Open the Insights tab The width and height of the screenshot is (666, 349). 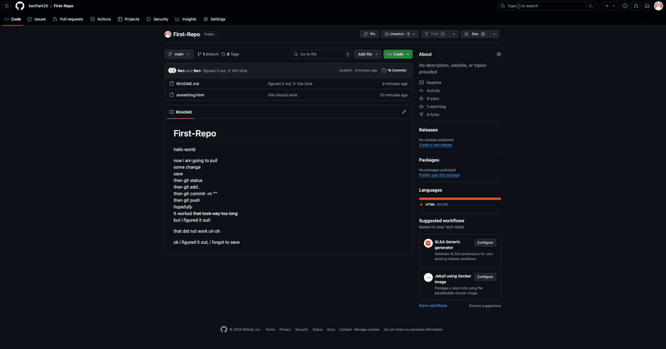click(x=186, y=19)
